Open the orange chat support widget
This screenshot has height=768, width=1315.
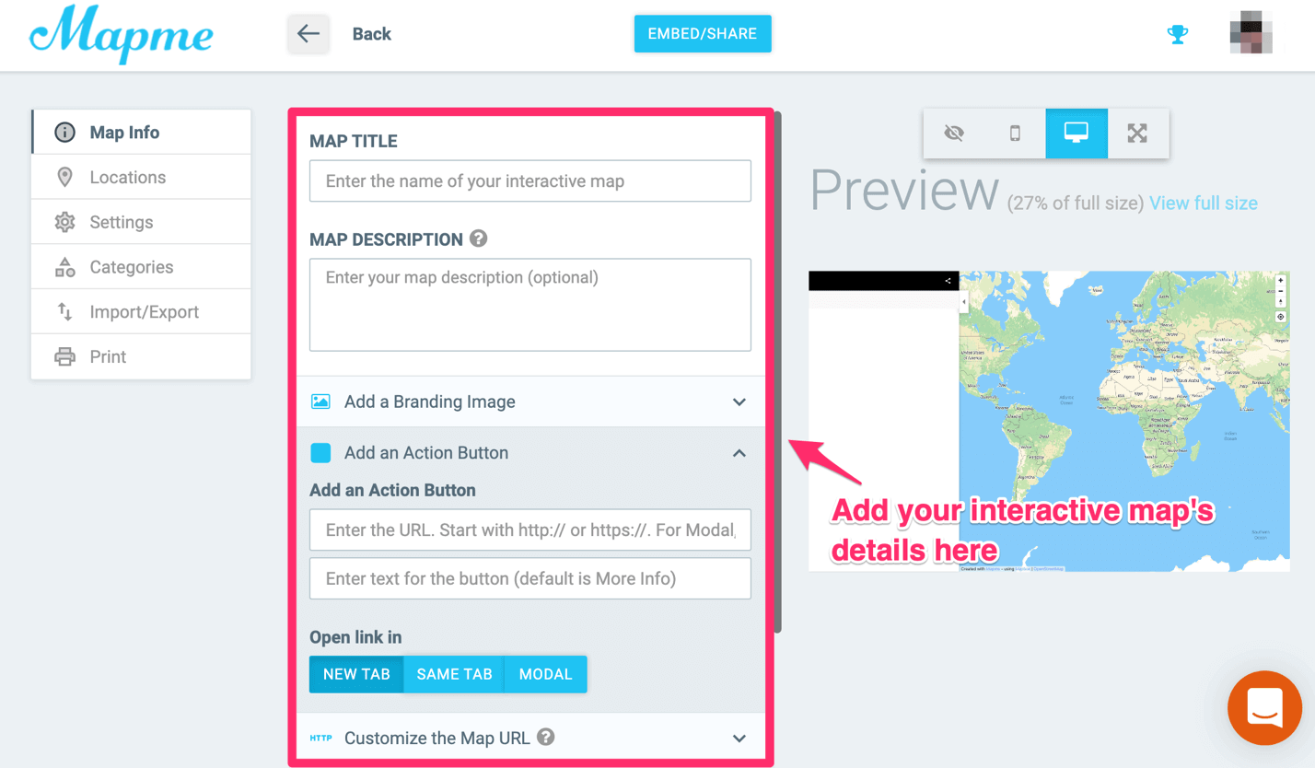pyautogui.click(x=1264, y=707)
